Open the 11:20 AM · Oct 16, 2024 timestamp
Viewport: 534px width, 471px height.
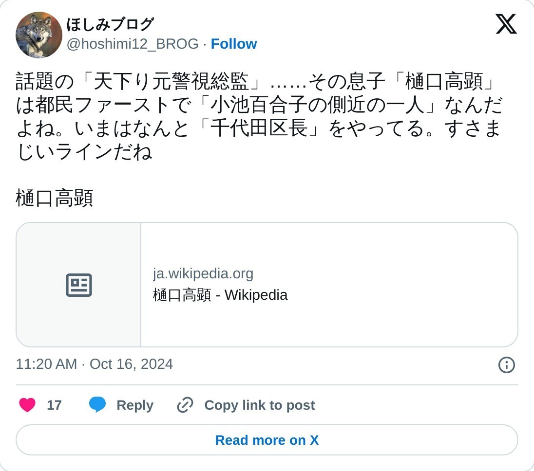[95, 364]
